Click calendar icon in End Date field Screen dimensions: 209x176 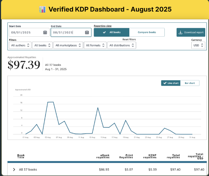pyautogui.click(x=87, y=32)
